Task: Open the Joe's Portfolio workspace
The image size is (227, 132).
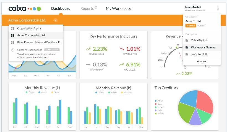Action: point(202,54)
